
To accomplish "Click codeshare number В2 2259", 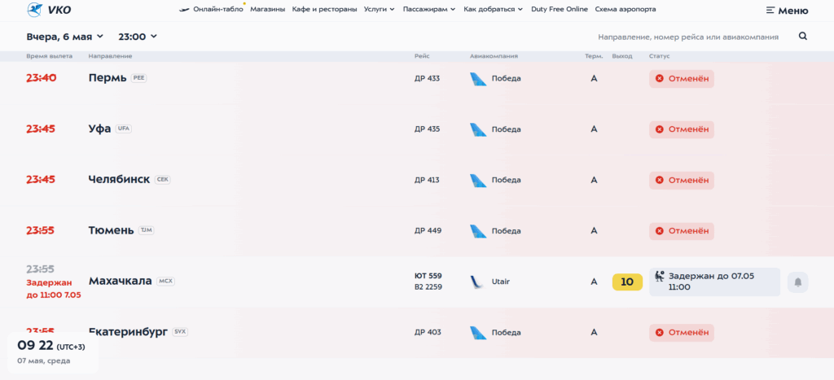I will [428, 287].
